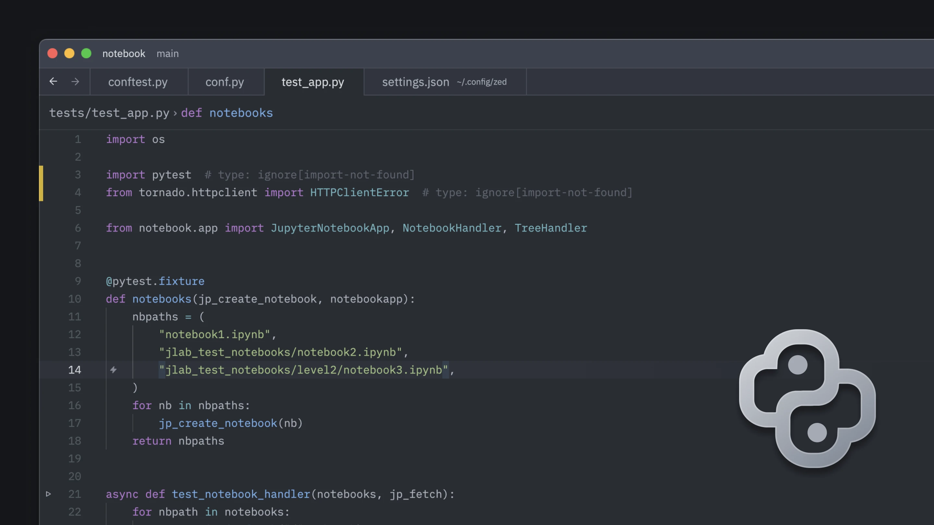Click the large Python logo
The height and width of the screenshot is (525, 934).
click(x=807, y=399)
